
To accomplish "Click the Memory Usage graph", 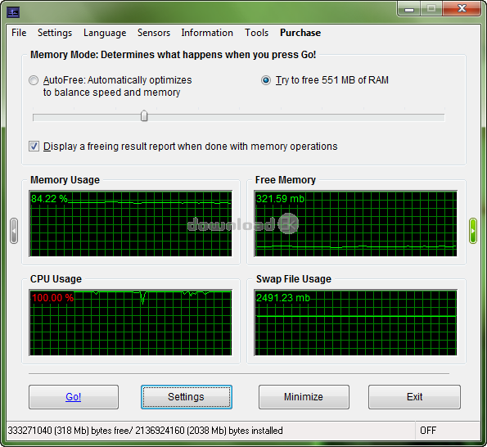I will (130, 223).
